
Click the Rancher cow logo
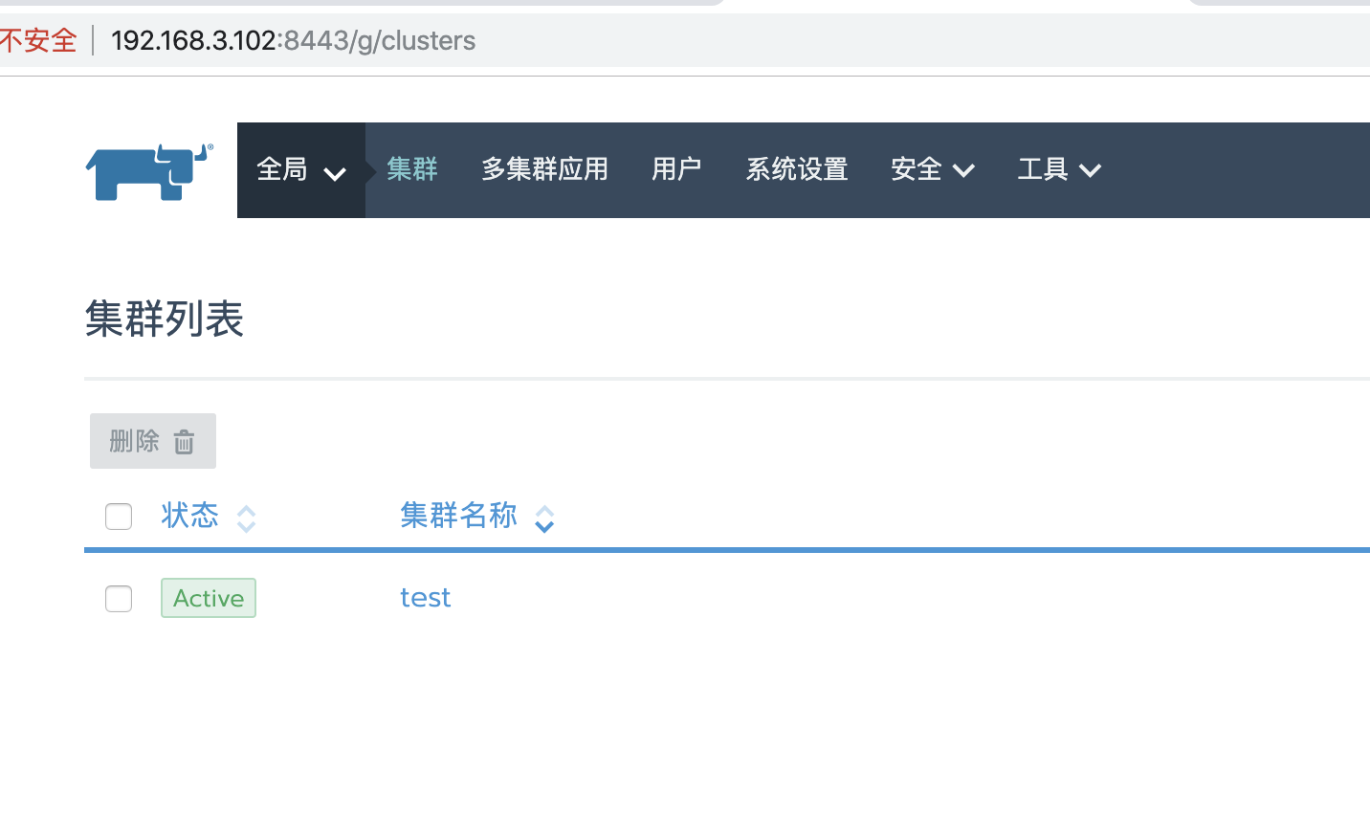click(149, 172)
